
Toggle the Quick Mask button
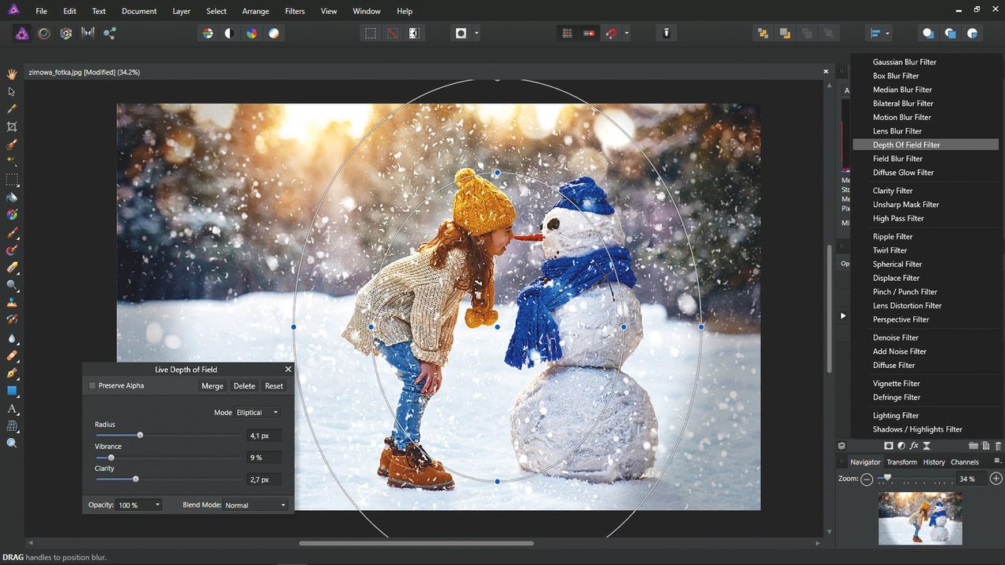[461, 33]
